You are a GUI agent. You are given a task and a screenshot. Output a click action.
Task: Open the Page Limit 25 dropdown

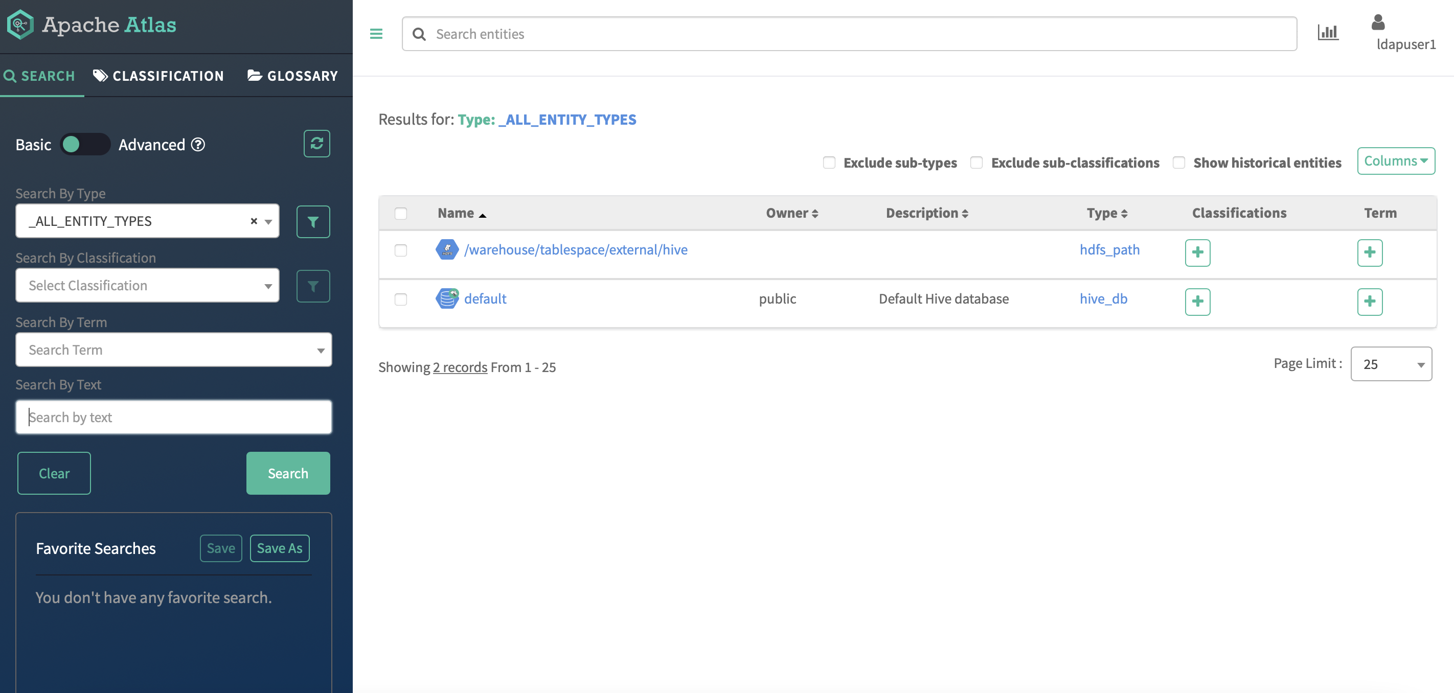click(x=1391, y=364)
